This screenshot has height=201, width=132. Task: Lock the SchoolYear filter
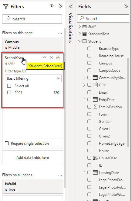click(58, 57)
